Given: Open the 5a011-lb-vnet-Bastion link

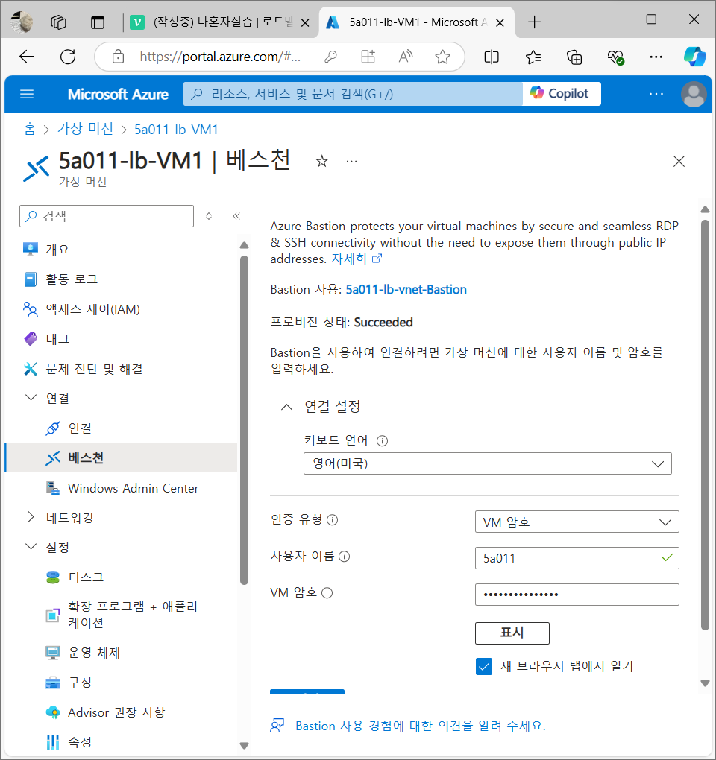Looking at the screenshot, I should pos(406,289).
